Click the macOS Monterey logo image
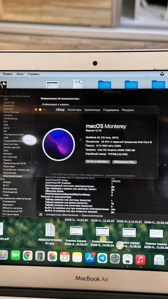The height and width of the screenshot is (299, 168). click(59, 145)
